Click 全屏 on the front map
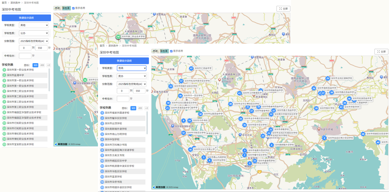 (381, 52)
